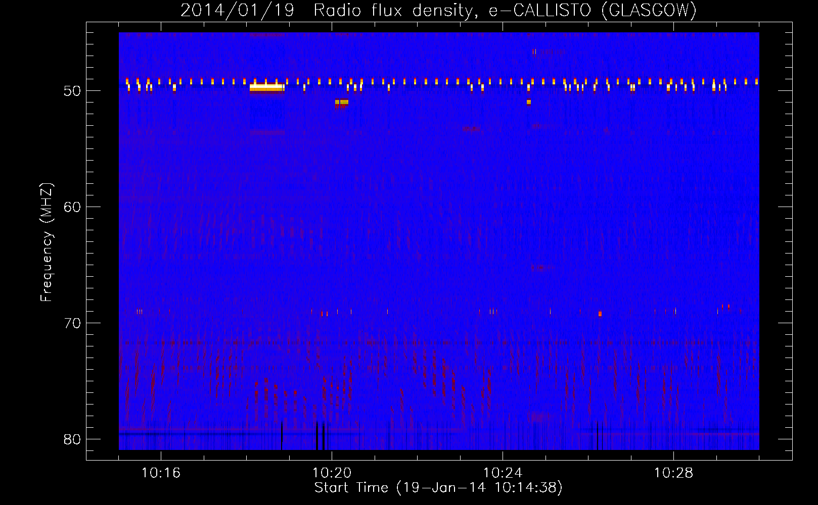Click the 10:16 time tick label
Image resolution: width=818 pixels, height=505 pixels.
click(x=161, y=473)
